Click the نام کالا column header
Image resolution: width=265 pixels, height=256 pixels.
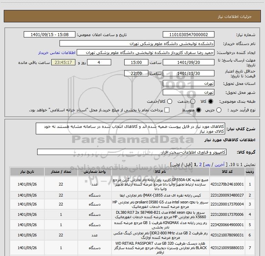(160, 171)
